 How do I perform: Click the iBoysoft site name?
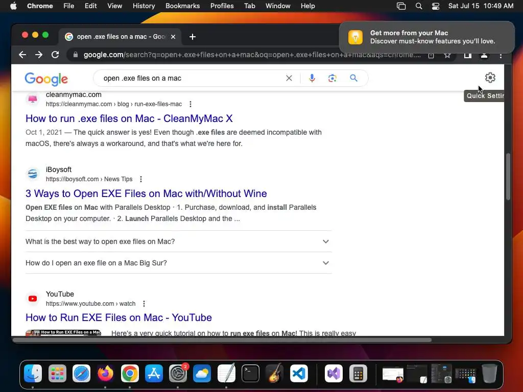click(x=59, y=169)
